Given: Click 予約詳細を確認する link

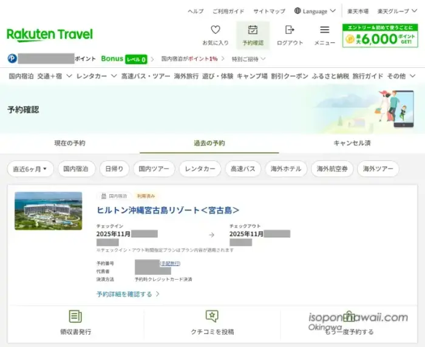Looking at the screenshot, I should pyautogui.click(x=127, y=294).
